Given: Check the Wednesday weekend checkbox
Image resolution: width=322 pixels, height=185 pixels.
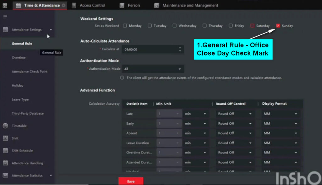Looking at the screenshot, I should point(174,26).
